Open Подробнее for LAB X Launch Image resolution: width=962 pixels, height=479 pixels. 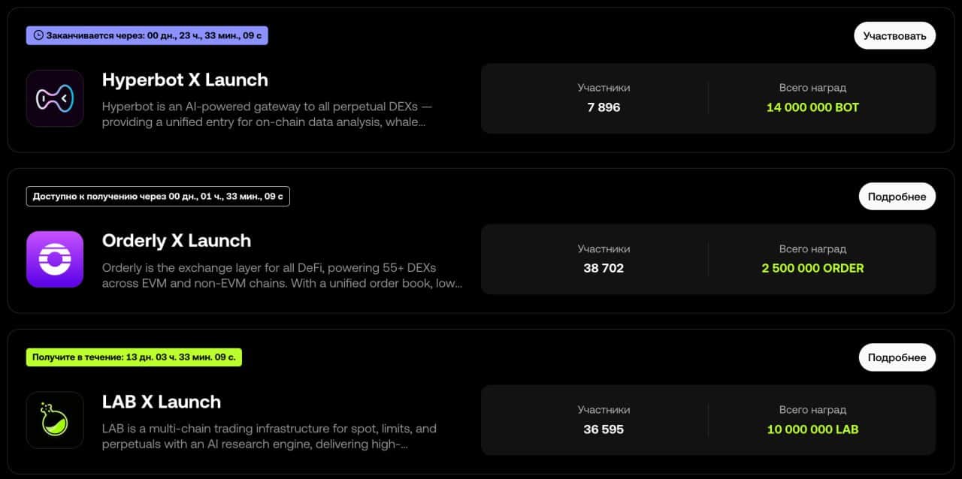pos(897,357)
